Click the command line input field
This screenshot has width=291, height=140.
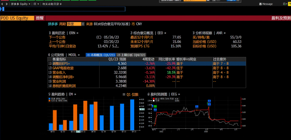[63, 9]
